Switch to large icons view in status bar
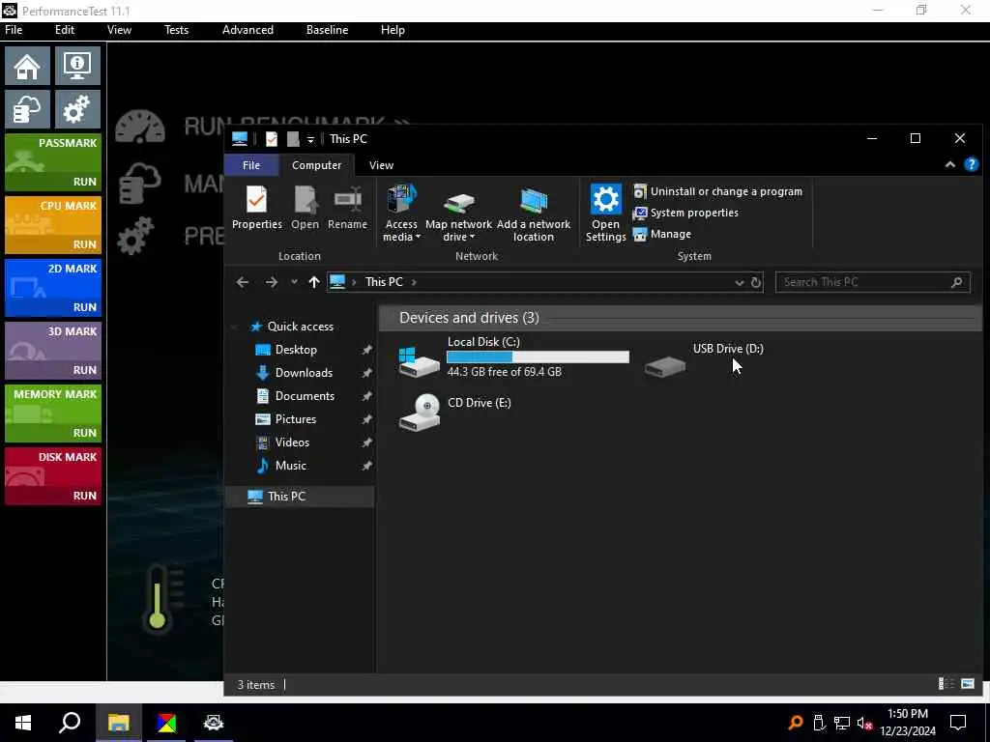 tap(967, 684)
